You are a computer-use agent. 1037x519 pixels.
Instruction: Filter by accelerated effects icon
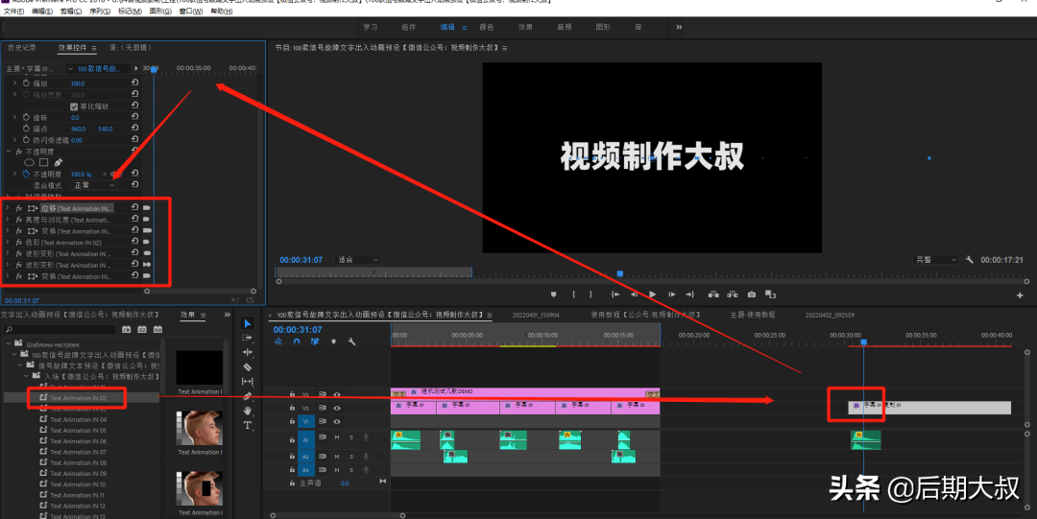point(126,329)
